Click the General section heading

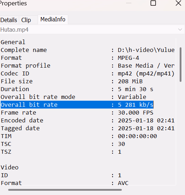click(x=13, y=42)
